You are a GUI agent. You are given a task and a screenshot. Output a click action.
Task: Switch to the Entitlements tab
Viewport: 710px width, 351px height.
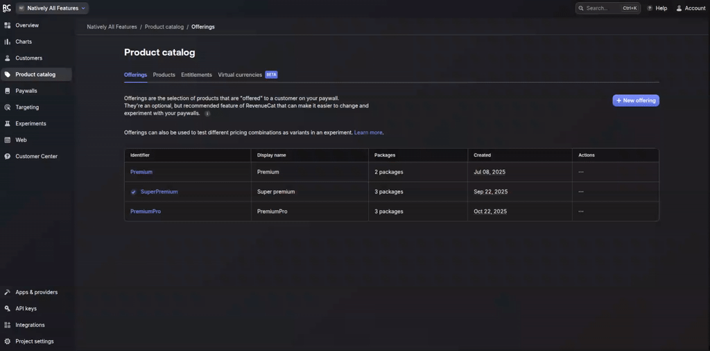click(x=196, y=75)
